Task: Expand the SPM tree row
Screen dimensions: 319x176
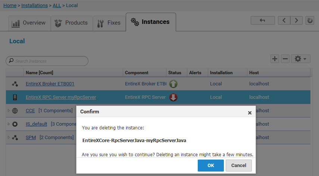Action: tap(9, 137)
